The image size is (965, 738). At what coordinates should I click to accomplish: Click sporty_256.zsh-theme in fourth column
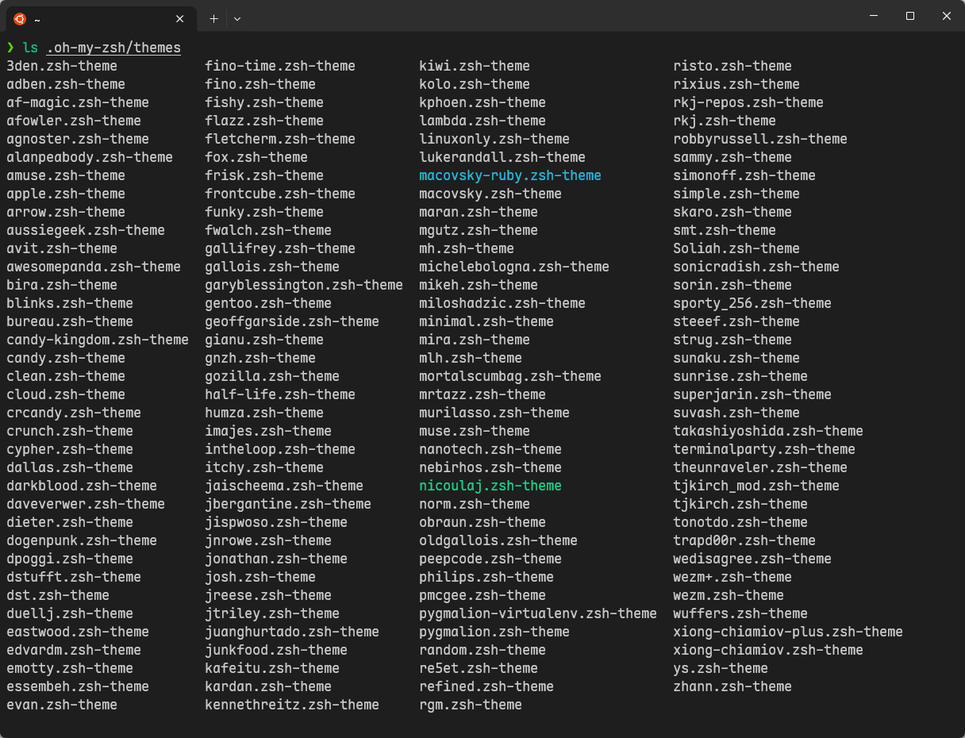[x=752, y=303]
